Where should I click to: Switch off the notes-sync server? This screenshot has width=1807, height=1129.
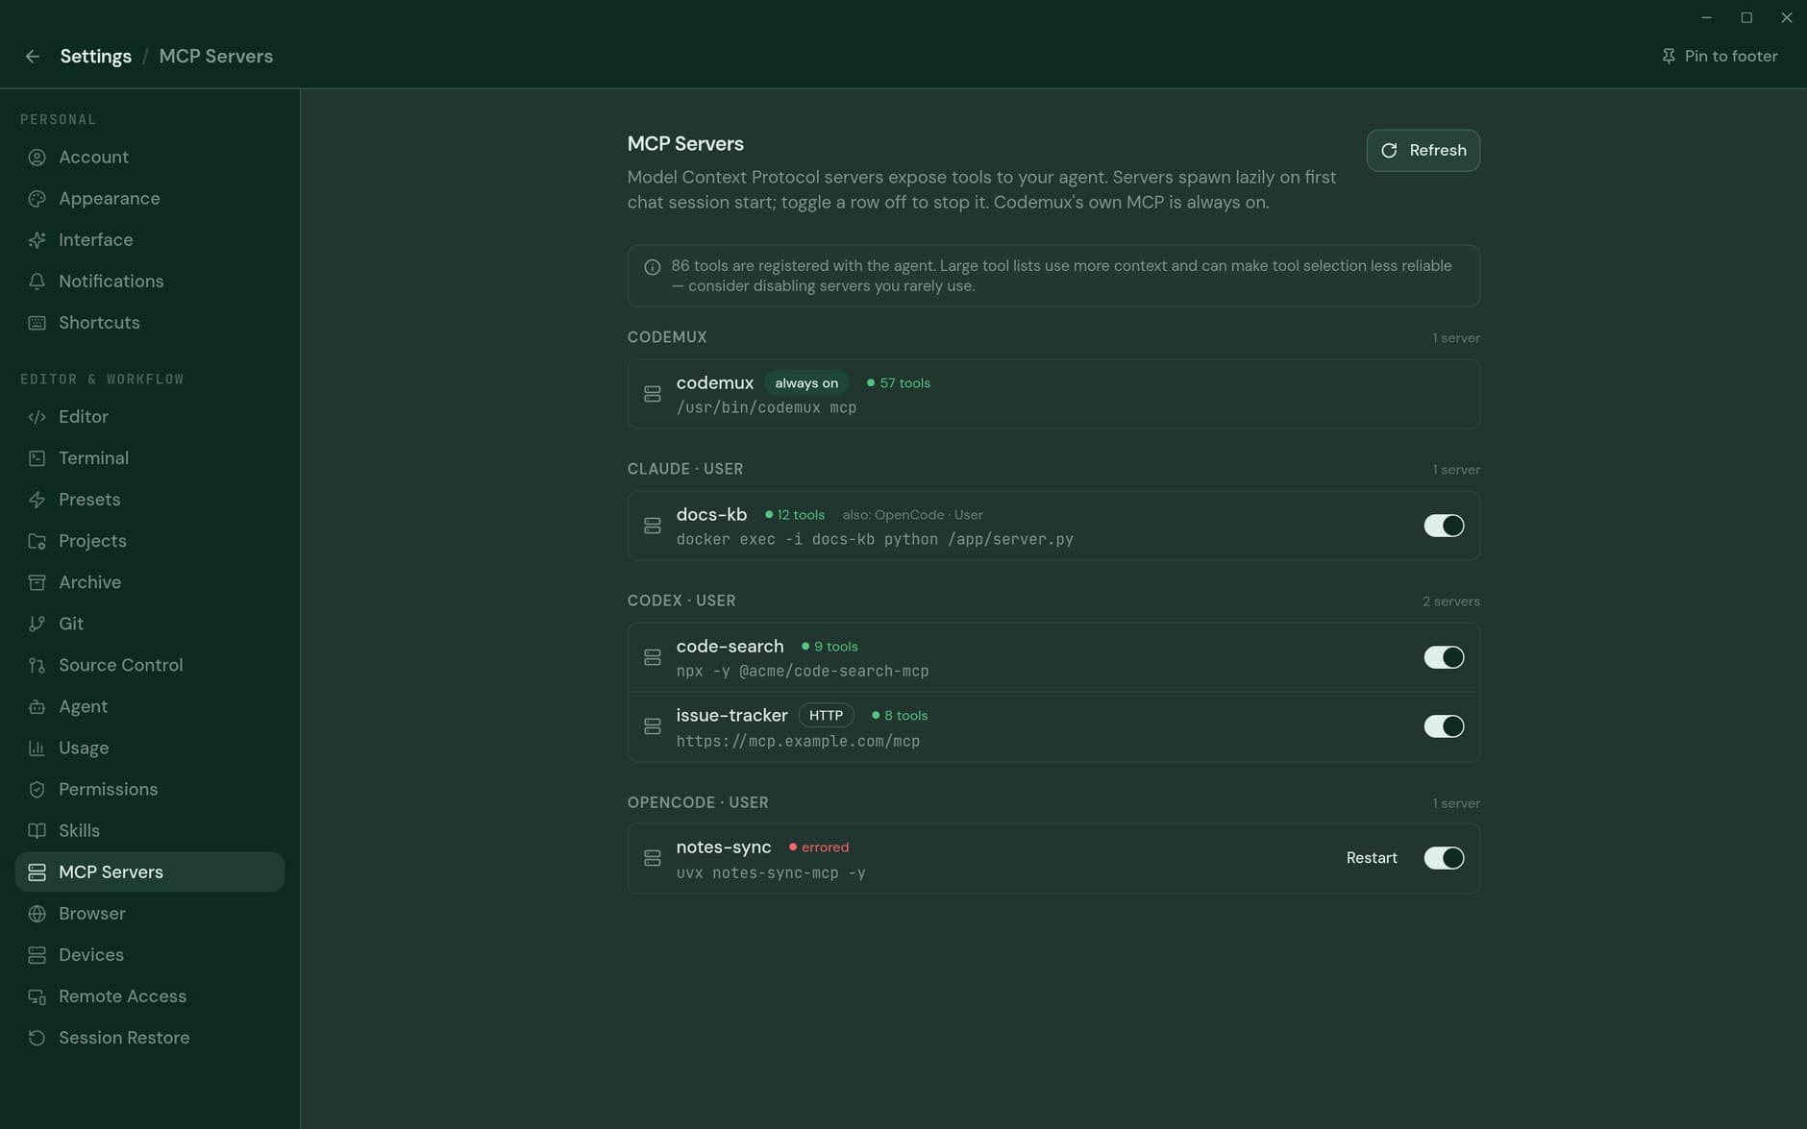(x=1444, y=858)
